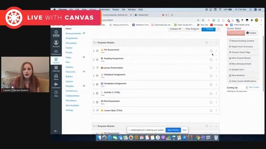
Task: Toggle publish status of Lesson Quiz
Action: tap(211, 111)
